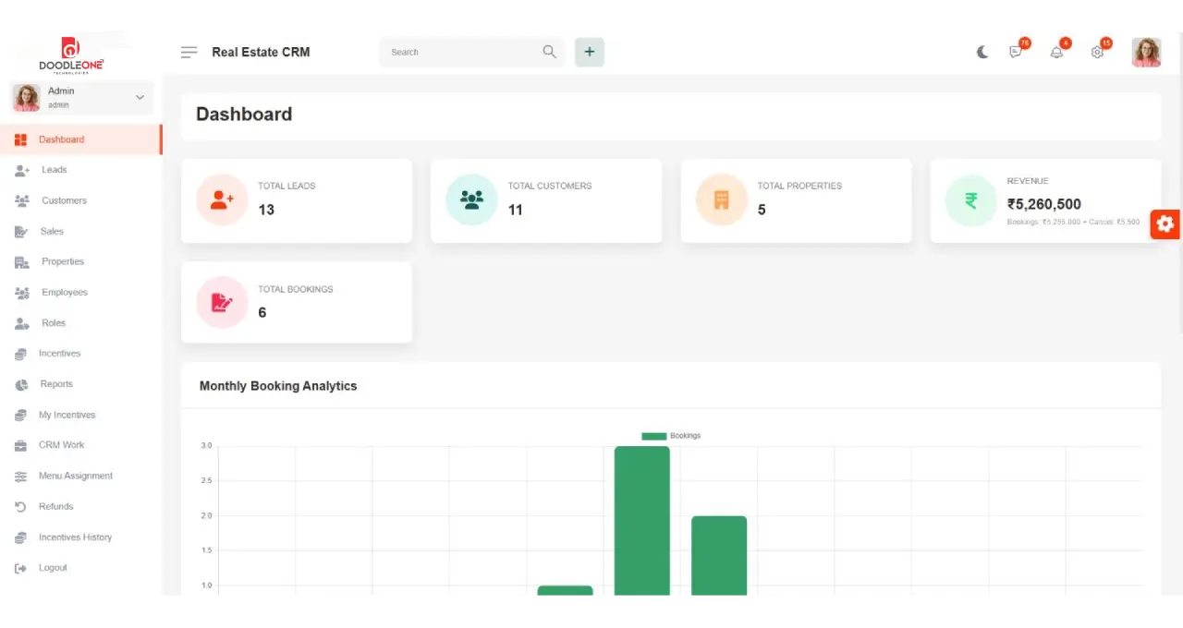Click the Total Customers card icon
The width and height of the screenshot is (1183, 628).
coord(471,199)
